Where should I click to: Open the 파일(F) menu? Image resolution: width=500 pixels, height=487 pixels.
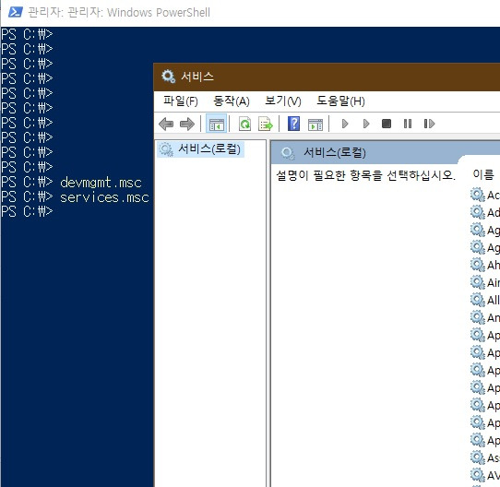pos(181,101)
